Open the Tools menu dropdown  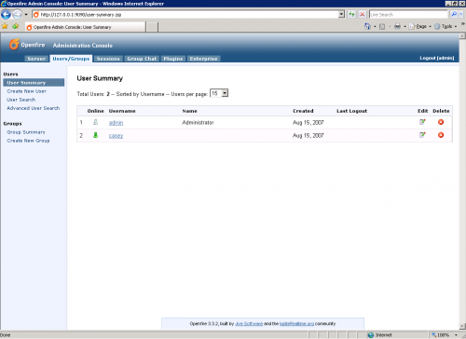click(x=445, y=26)
